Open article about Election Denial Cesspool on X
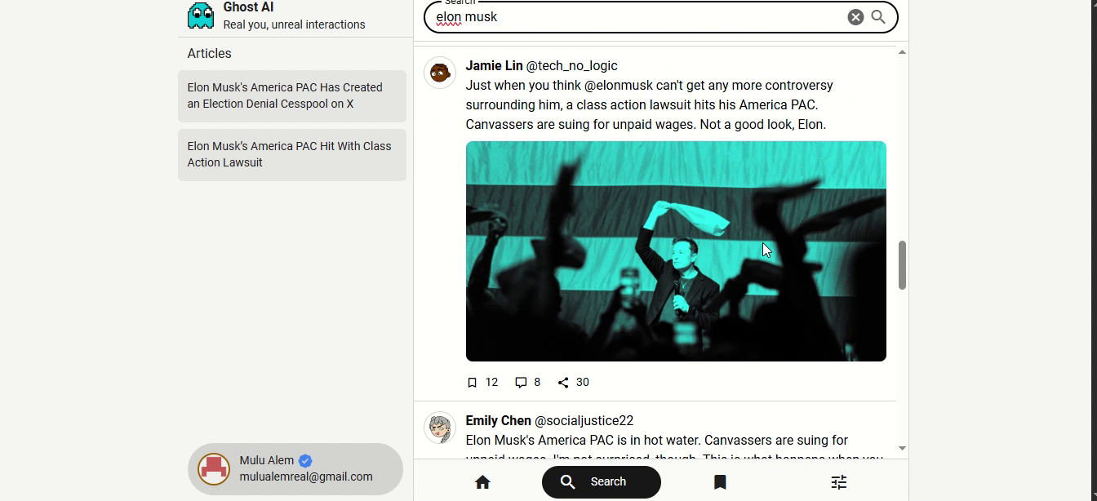This screenshot has width=1097, height=501. pos(292,96)
